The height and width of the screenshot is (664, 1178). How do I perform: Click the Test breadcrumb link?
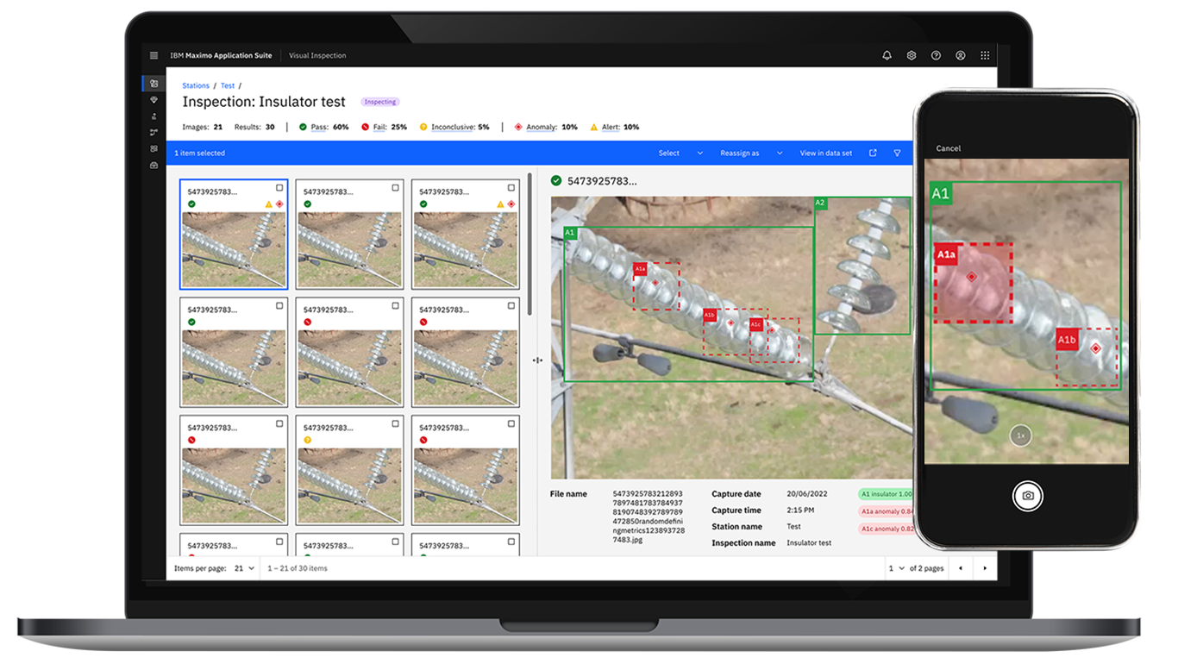point(227,85)
